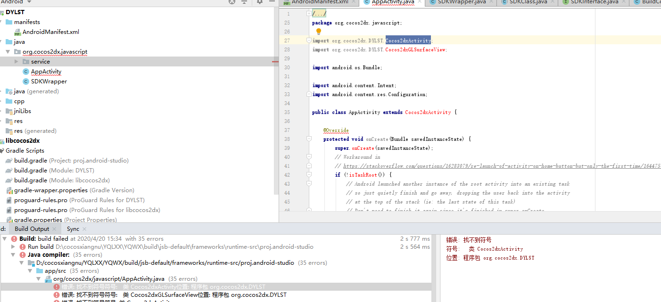The width and height of the screenshot is (661, 302).
Task: Collapse the proj.android-studio path node
Action: click(x=22, y=263)
